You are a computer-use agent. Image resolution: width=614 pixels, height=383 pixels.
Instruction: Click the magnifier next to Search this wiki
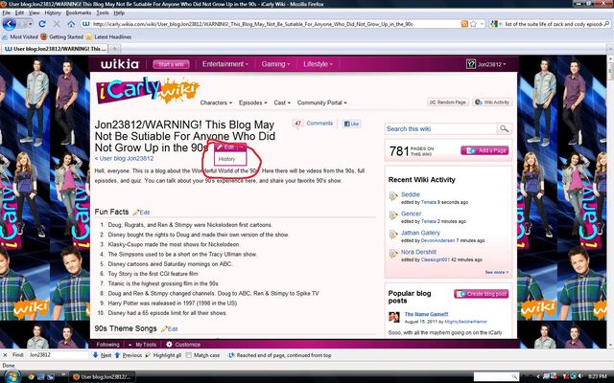tap(504, 128)
